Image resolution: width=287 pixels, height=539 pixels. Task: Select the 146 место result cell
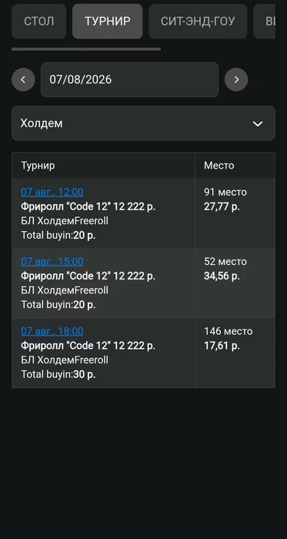[x=235, y=353]
